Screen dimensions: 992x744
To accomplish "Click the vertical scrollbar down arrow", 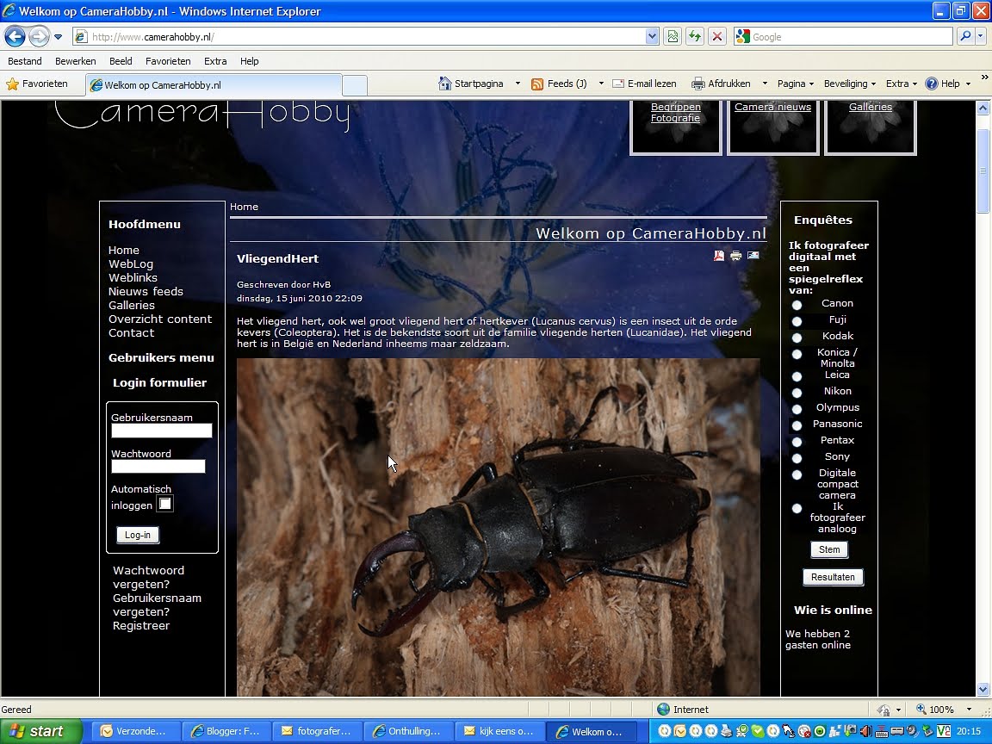I will 983,689.
